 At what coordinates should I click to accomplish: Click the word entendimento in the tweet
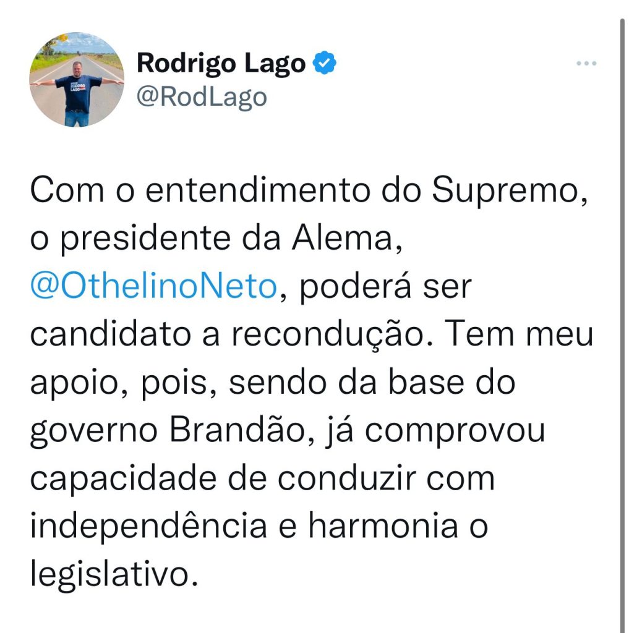258,190
